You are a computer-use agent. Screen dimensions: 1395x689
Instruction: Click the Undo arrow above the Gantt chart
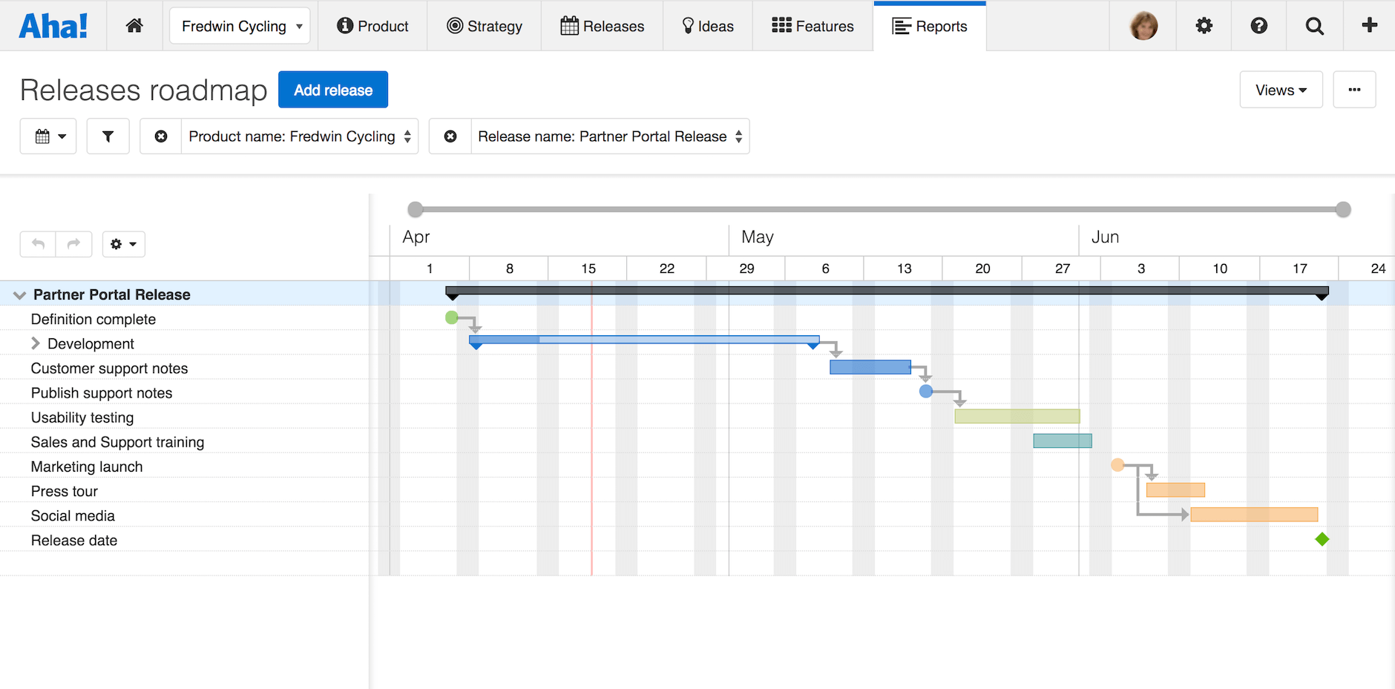point(37,244)
